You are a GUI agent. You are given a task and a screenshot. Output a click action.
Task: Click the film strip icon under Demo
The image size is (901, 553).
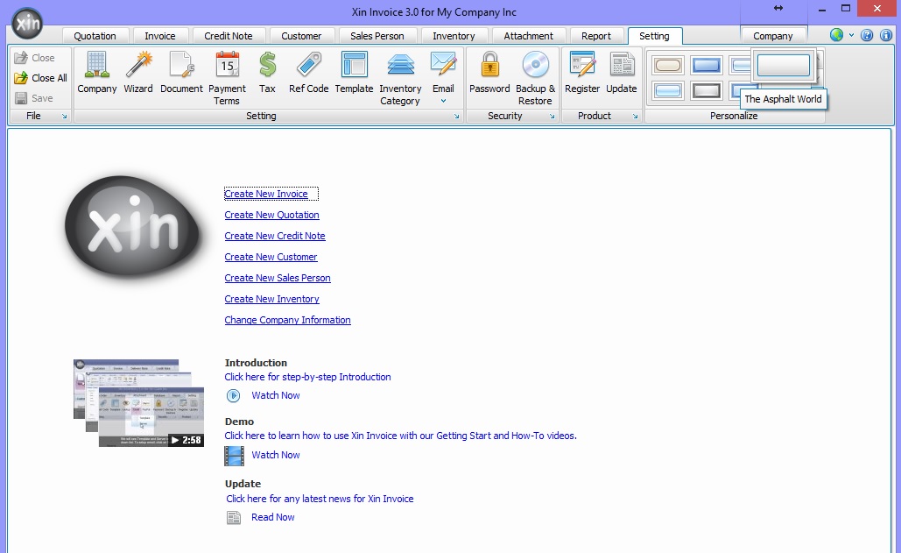234,456
